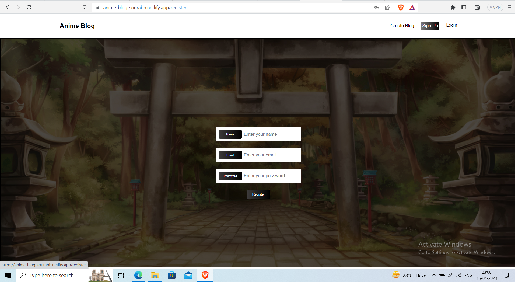The height and width of the screenshot is (282, 515).
Task: Select the Sign Up nav item
Action: click(430, 26)
